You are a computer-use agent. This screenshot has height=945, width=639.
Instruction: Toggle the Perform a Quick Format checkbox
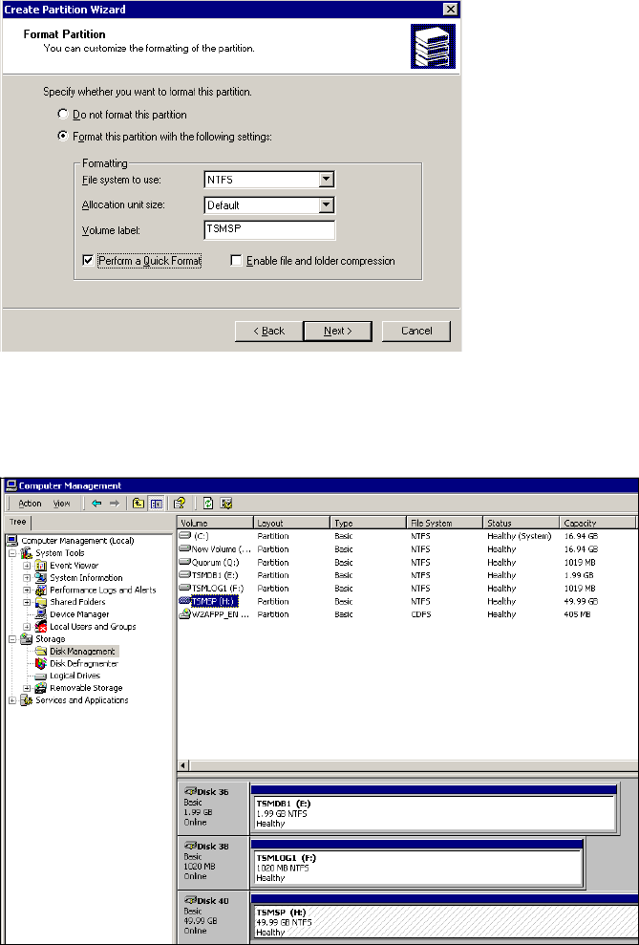(88, 260)
